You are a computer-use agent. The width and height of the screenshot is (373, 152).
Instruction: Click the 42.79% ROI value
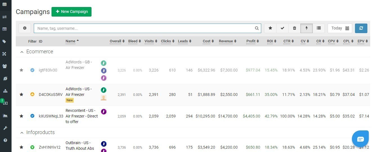click(x=271, y=116)
